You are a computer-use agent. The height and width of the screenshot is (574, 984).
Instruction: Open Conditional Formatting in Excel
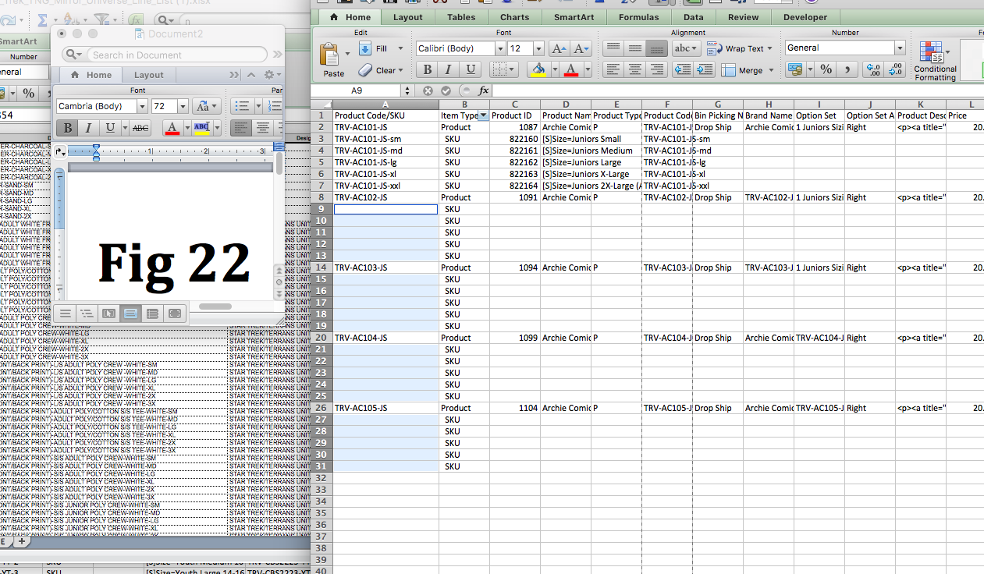pyautogui.click(x=935, y=61)
